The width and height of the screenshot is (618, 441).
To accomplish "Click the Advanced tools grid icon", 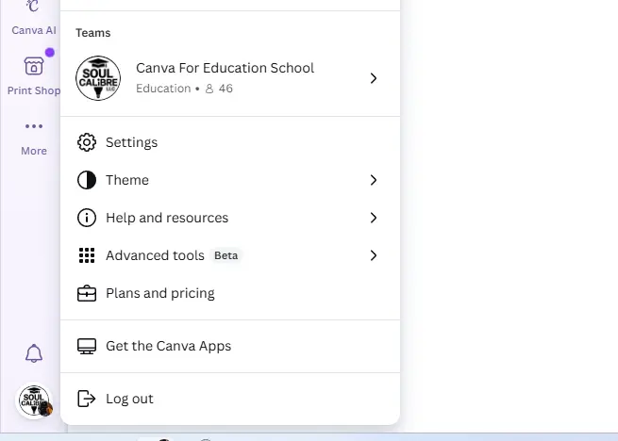I will [x=87, y=255].
